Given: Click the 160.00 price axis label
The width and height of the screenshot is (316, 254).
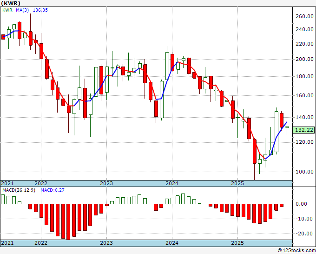Looking at the screenshot, I should coord(304,95).
